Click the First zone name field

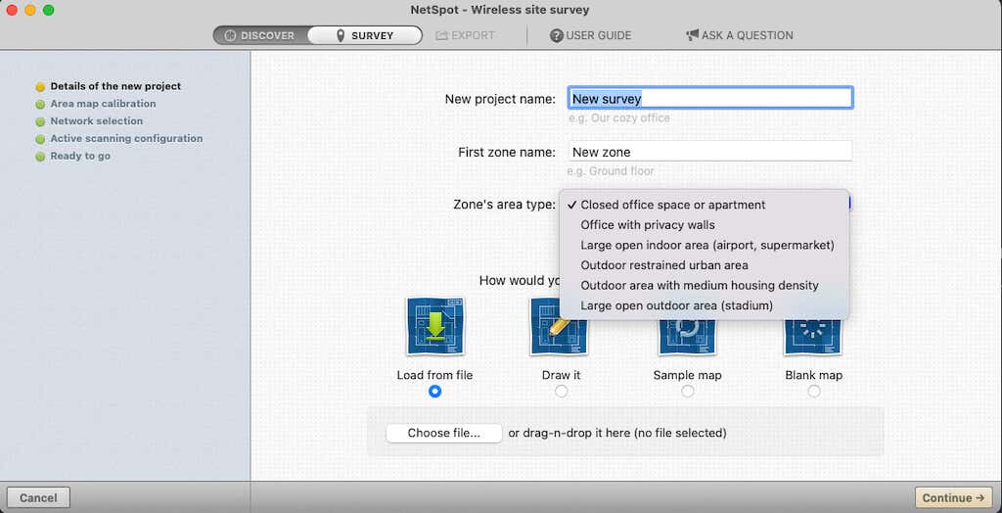tap(710, 153)
